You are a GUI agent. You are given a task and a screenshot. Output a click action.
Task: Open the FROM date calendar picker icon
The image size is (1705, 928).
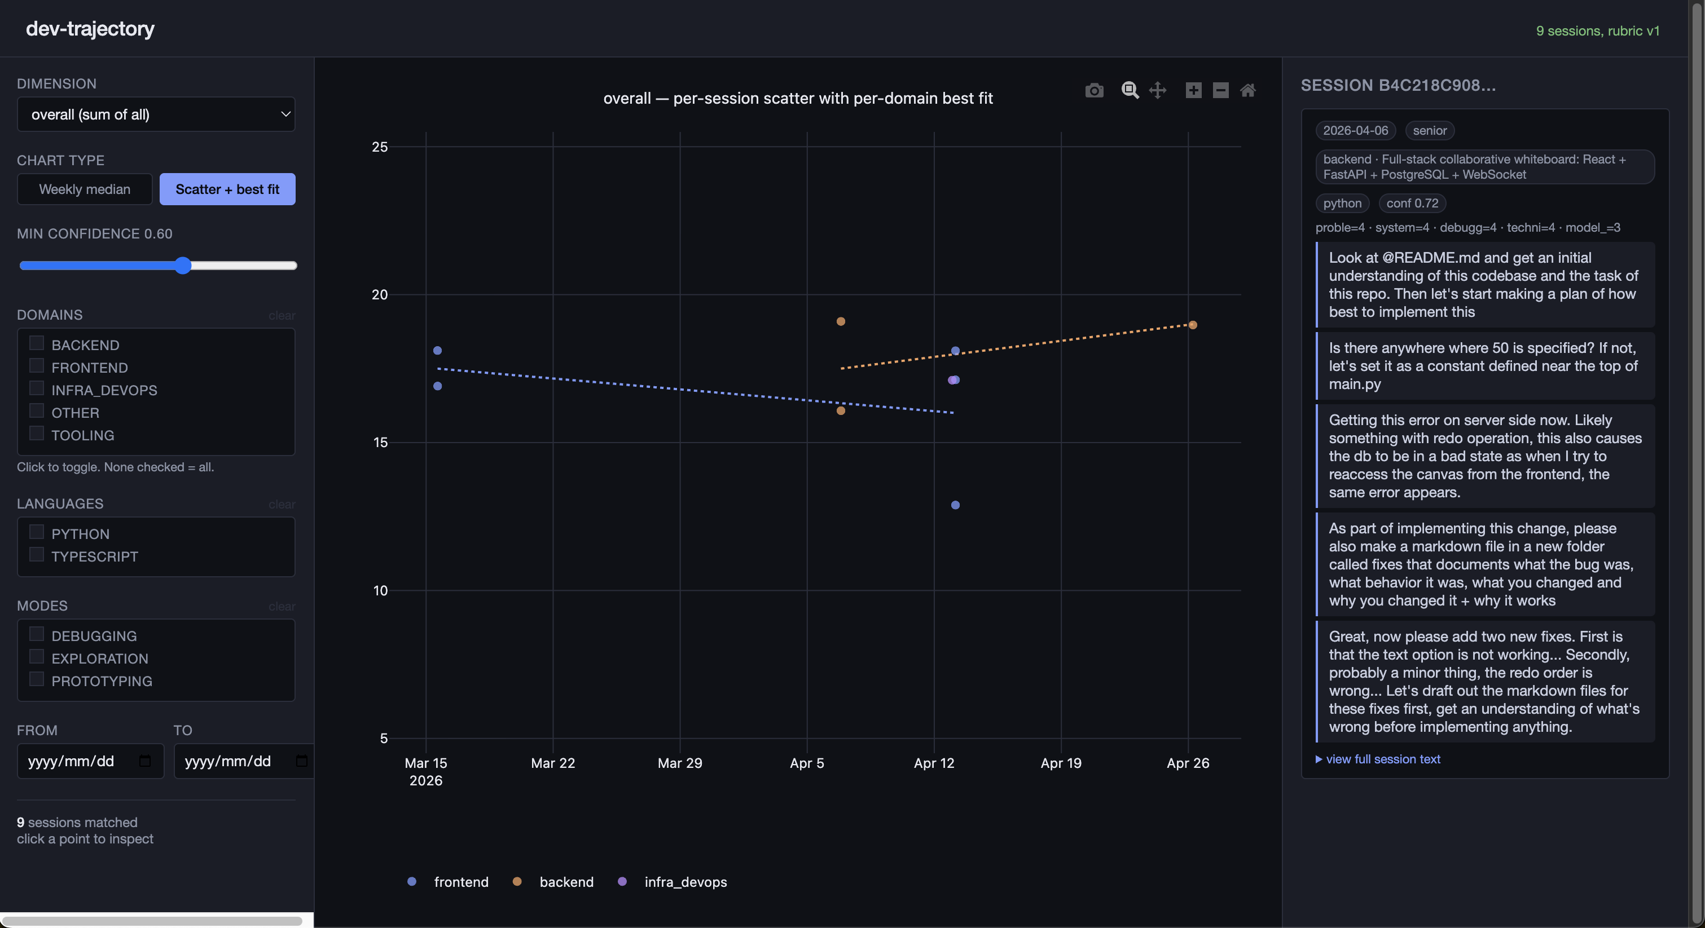point(145,761)
